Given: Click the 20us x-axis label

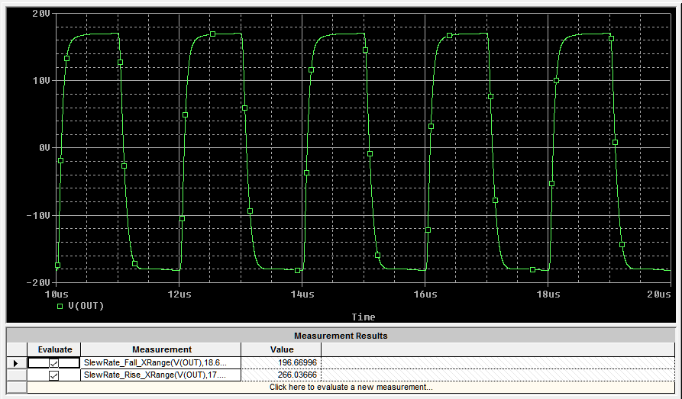Looking at the screenshot, I should point(659,294).
